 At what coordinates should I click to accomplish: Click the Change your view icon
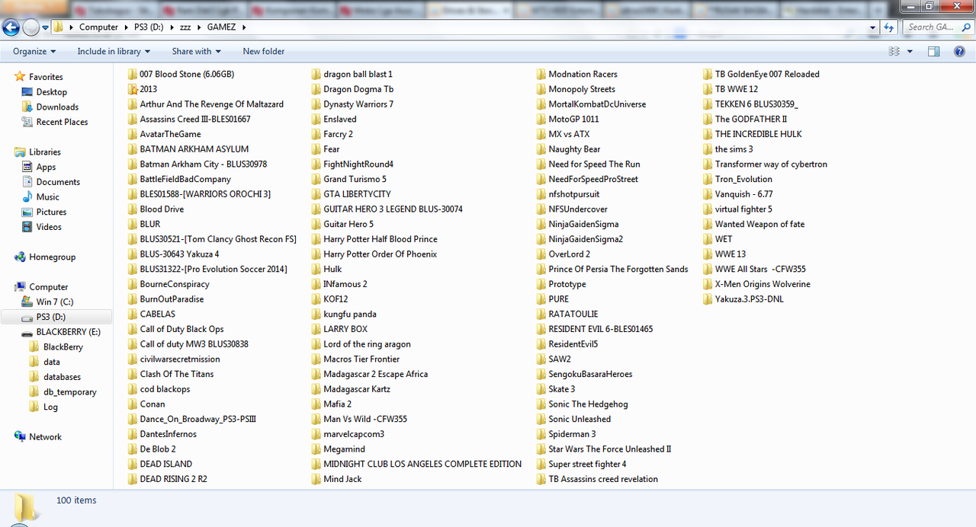point(894,52)
